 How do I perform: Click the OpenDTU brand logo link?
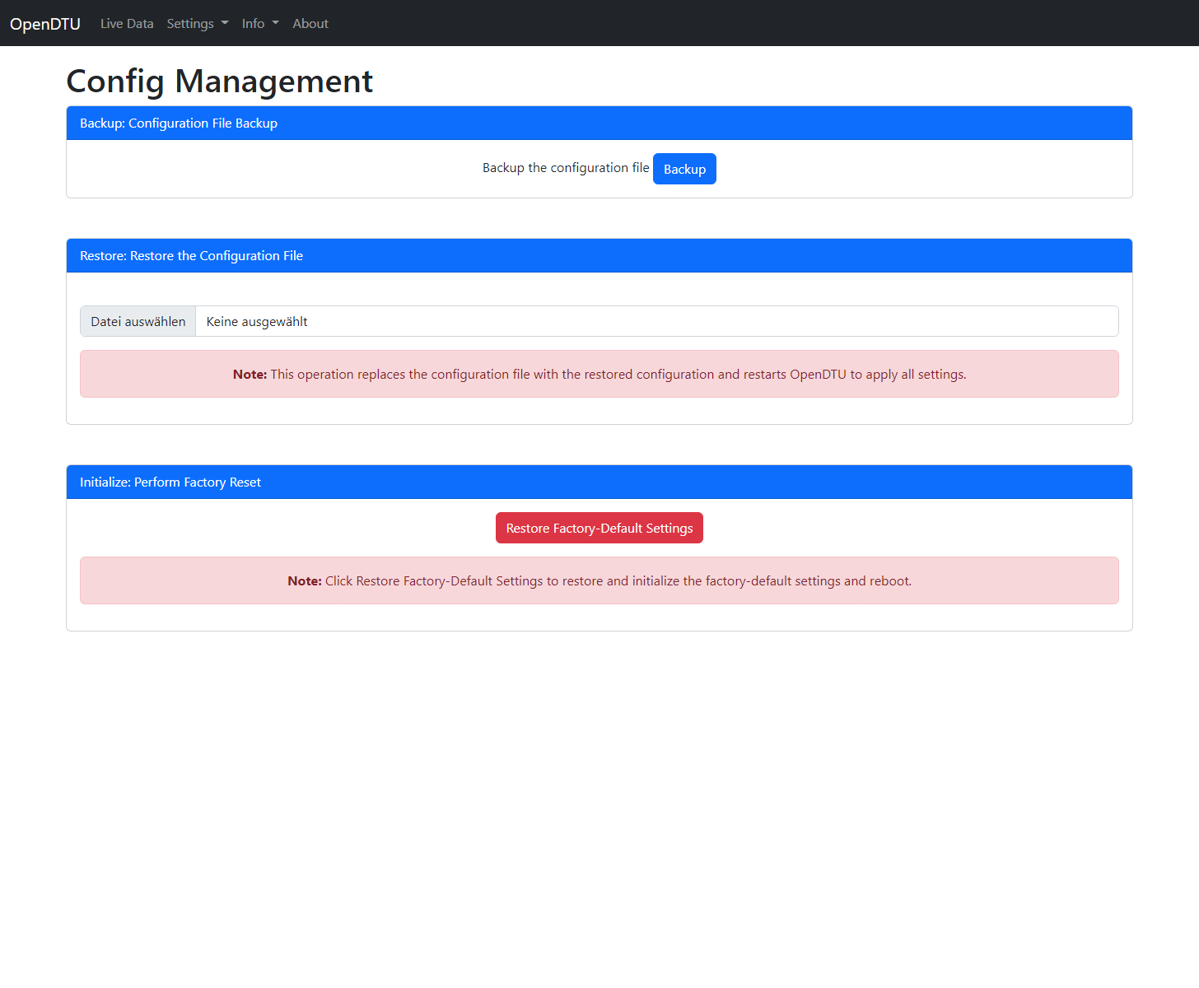point(45,24)
